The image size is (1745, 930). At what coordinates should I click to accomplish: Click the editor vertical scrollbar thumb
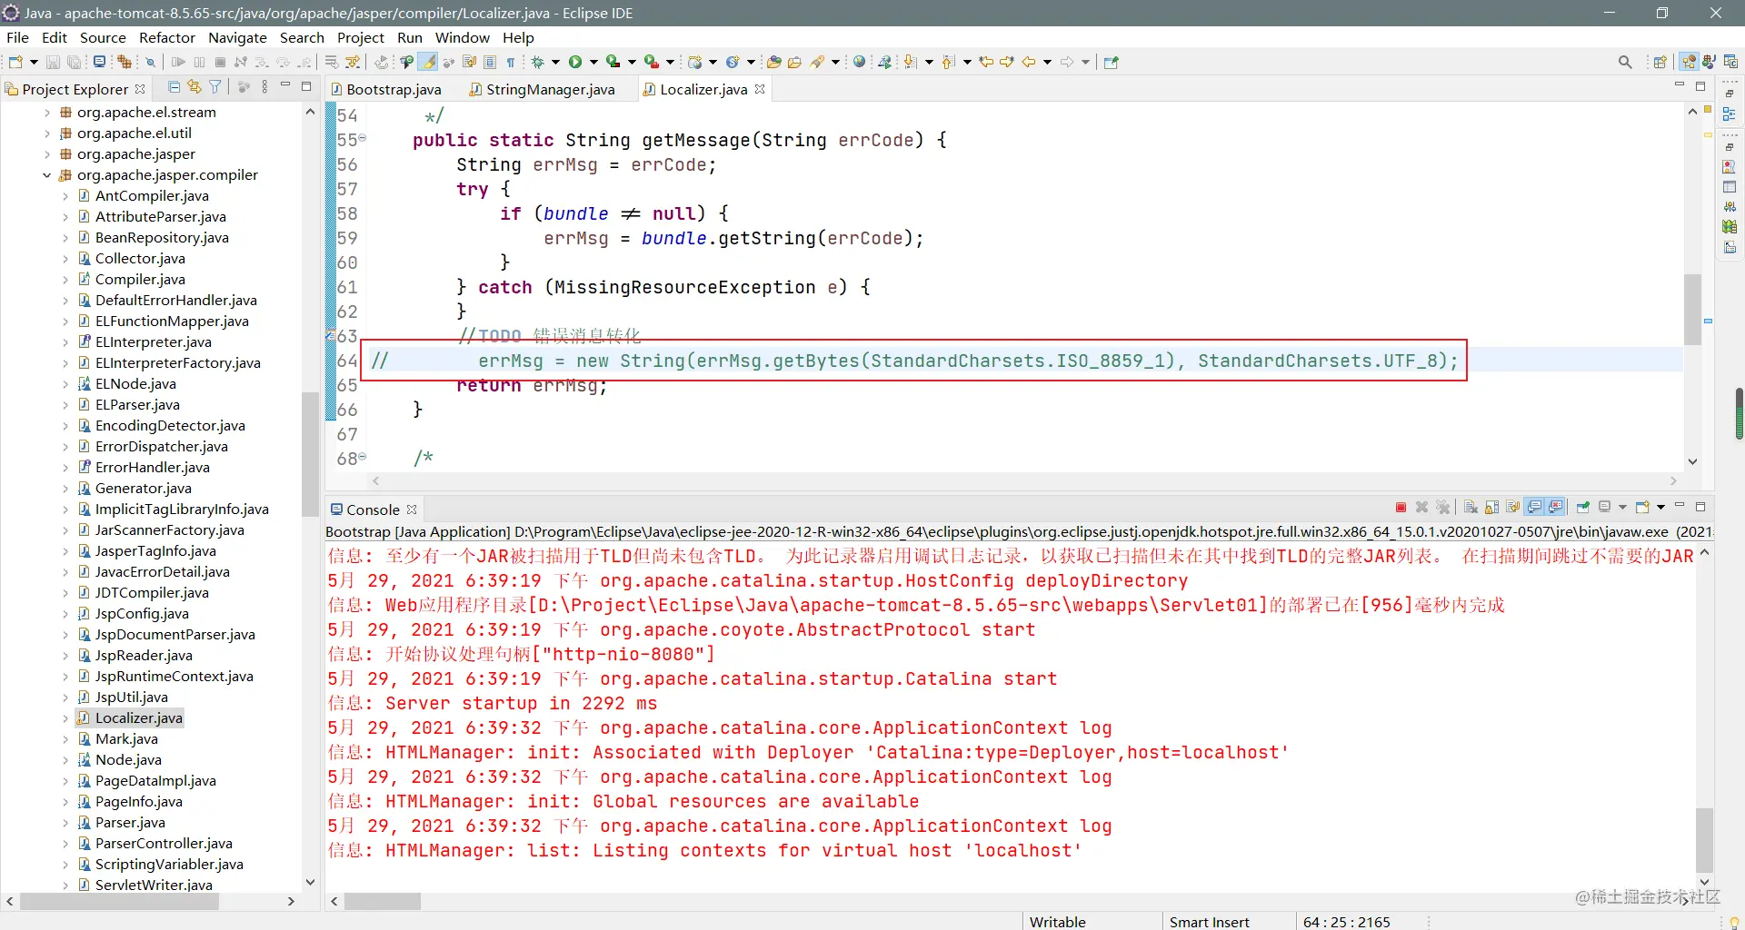(x=1692, y=309)
